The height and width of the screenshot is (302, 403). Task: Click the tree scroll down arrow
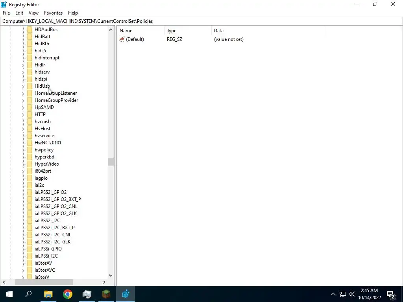111,276
